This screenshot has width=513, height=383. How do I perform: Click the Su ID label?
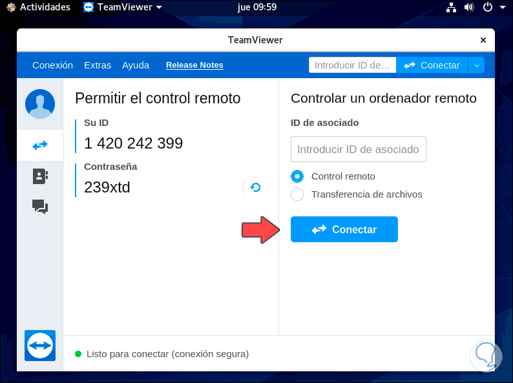pyautogui.click(x=96, y=123)
